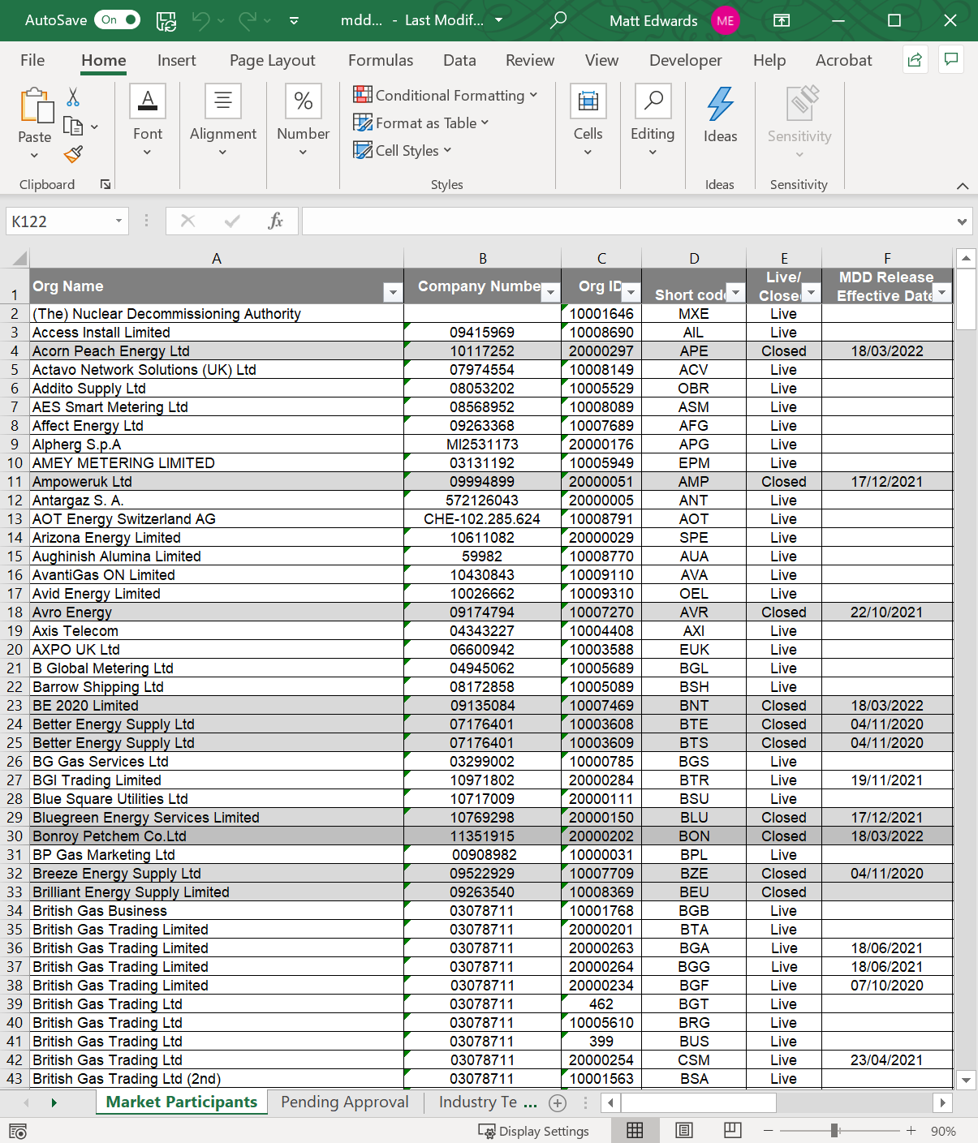This screenshot has height=1143, width=978.
Task: Add a new worksheet with plus button
Action: 558,1102
